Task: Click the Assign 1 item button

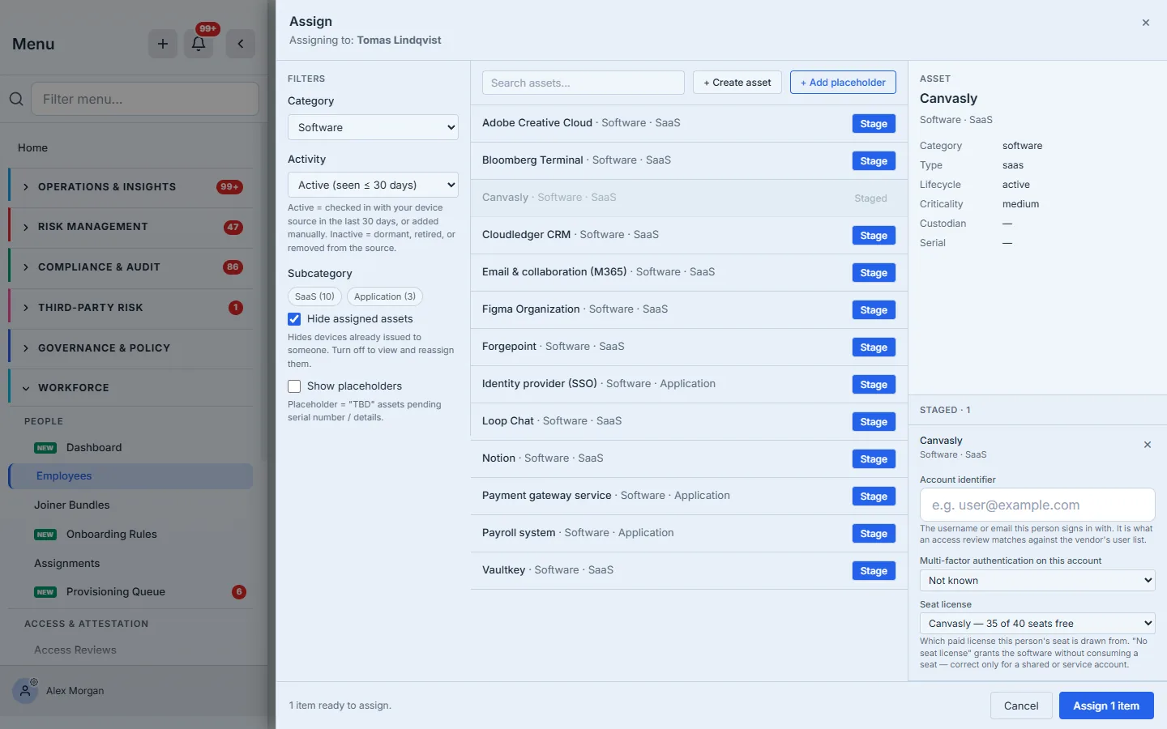Action: pyautogui.click(x=1106, y=706)
